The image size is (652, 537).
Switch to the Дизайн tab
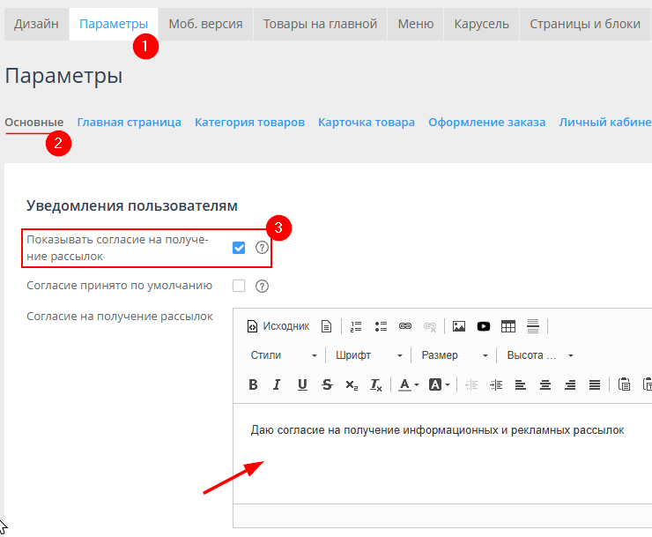pyautogui.click(x=36, y=24)
